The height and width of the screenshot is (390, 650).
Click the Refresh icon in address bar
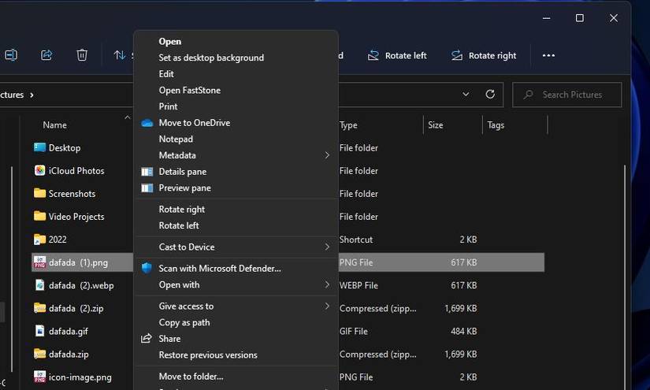[490, 95]
